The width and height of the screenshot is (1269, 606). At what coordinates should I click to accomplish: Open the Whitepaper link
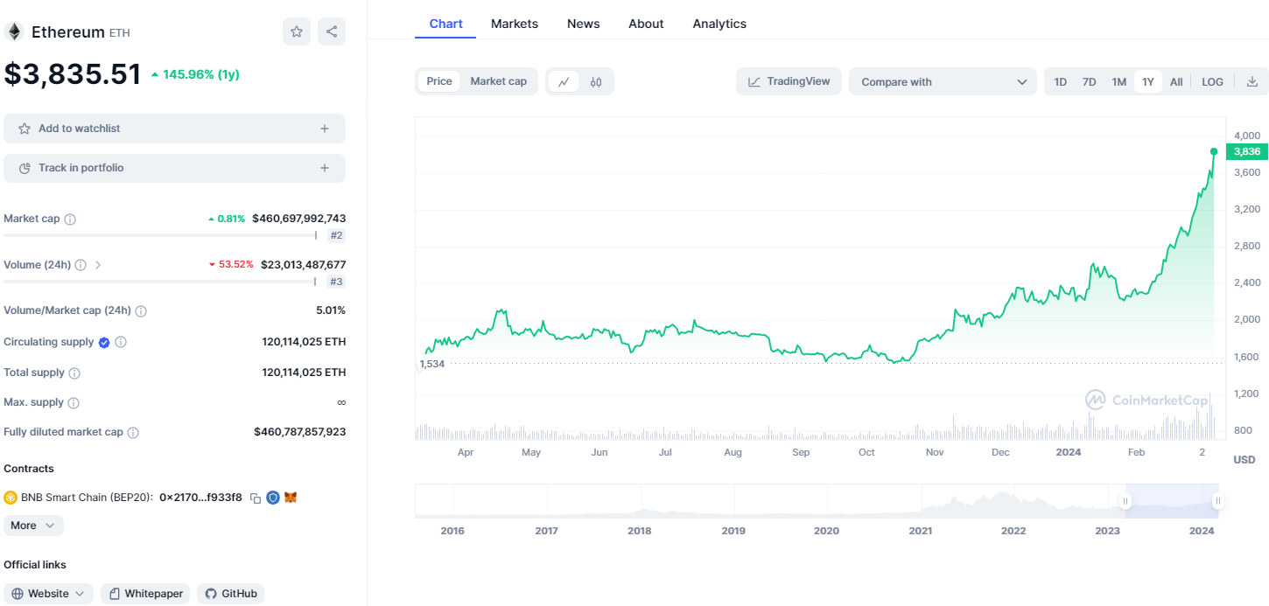(145, 594)
